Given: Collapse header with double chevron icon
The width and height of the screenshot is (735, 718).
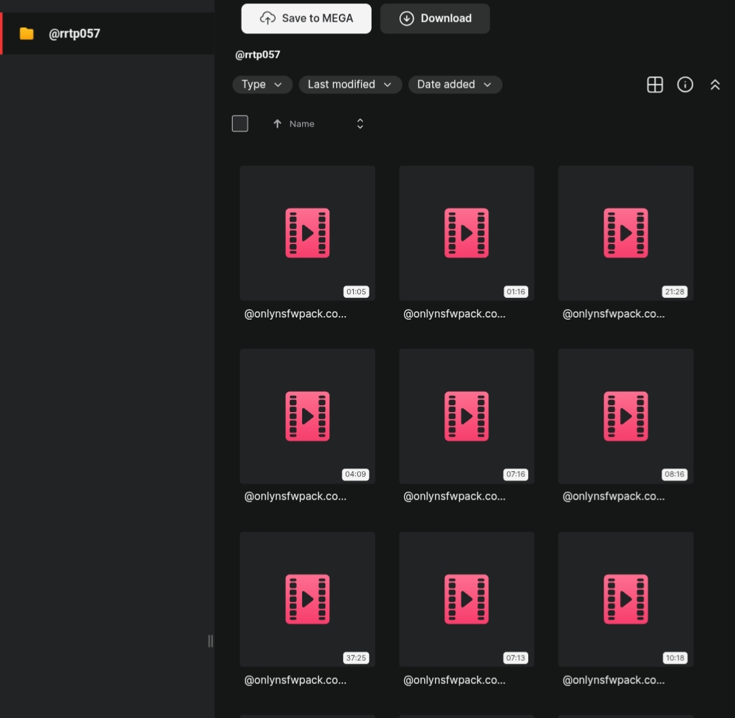Looking at the screenshot, I should pyautogui.click(x=715, y=85).
